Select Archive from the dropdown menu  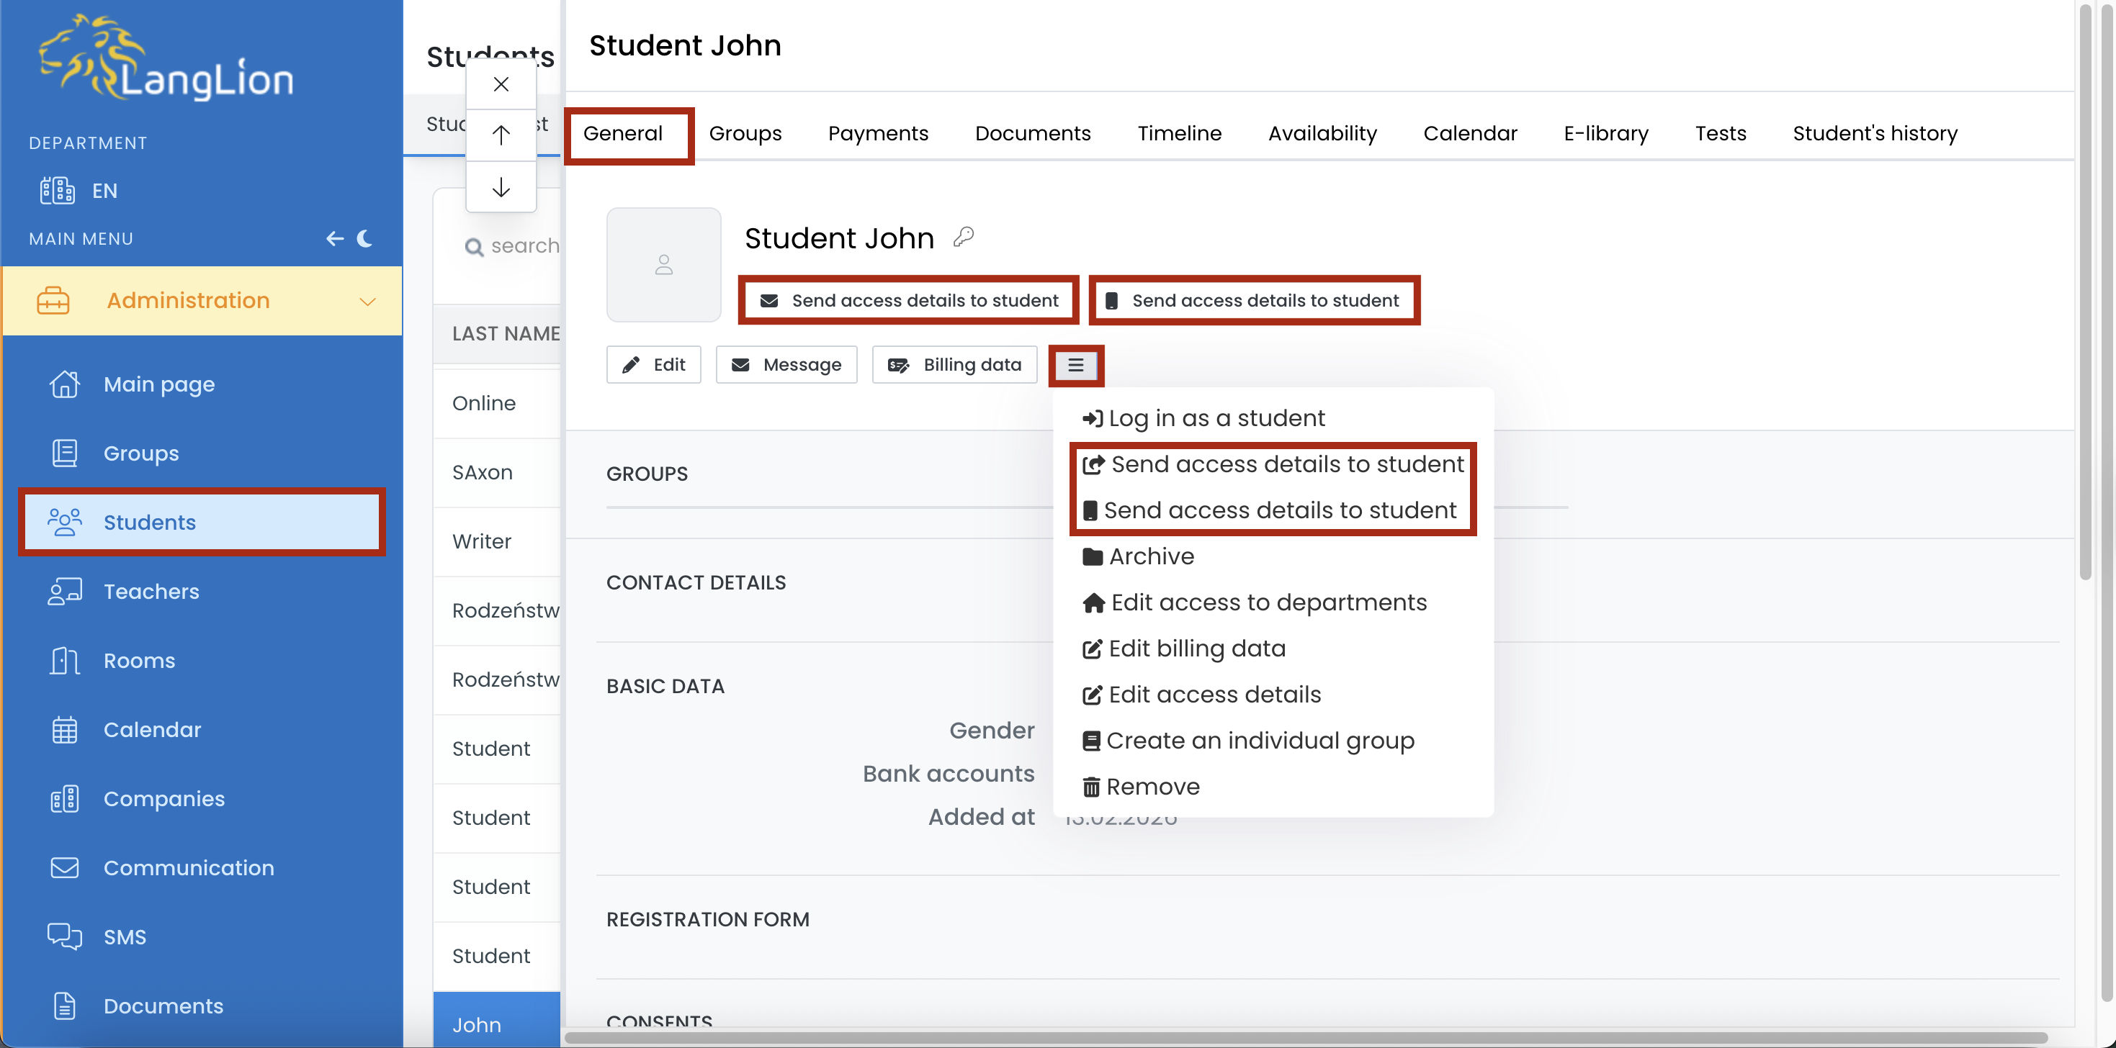coord(1150,556)
